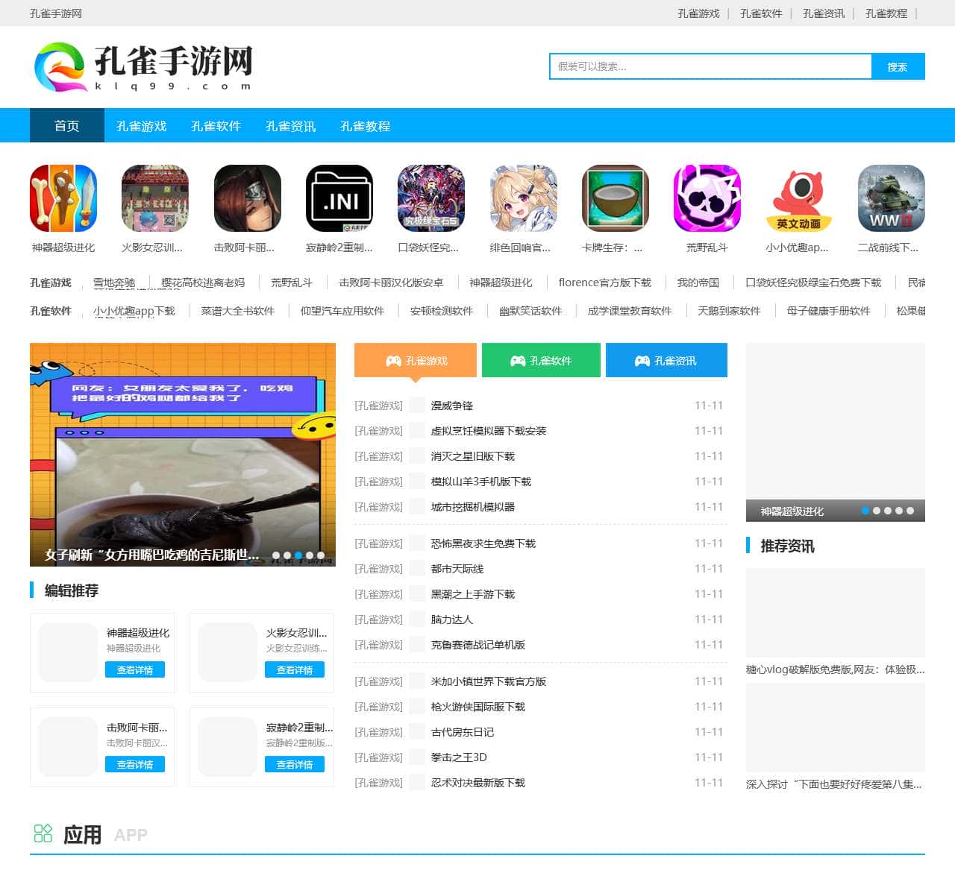Open the 神器超级进化 app icon in the icon row
Viewport: 955px width, 870px height.
click(63, 198)
